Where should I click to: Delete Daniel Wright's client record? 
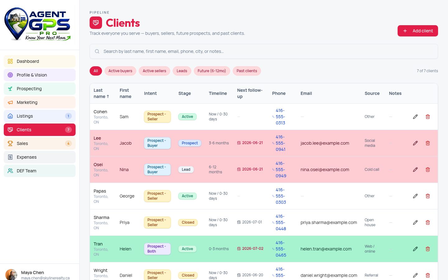point(428,275)
